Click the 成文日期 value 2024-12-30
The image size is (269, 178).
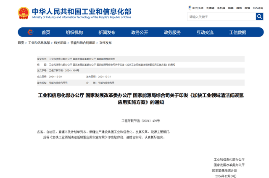click(x=55, y=77)
